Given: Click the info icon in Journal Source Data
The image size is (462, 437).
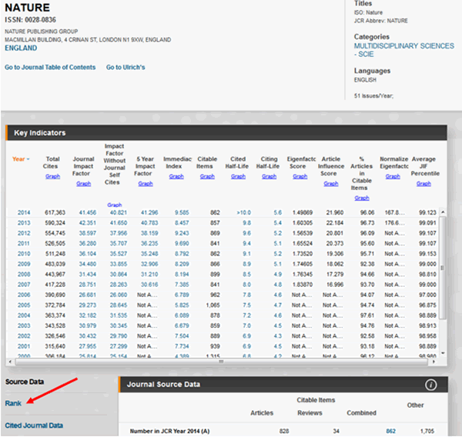Looking at the screenshot, I should (x=431, y=385).
